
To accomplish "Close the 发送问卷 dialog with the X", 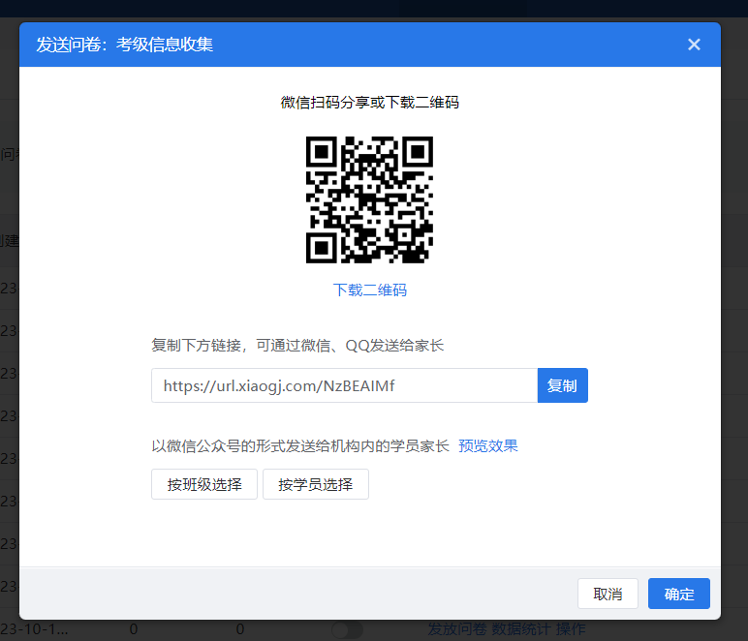I will click(x=694, y=45).
